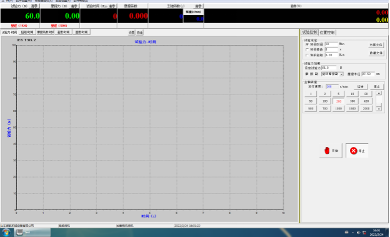The image size is (390, 237).
Task: Enable the protection torque checkbox
Action: [307, 55]
